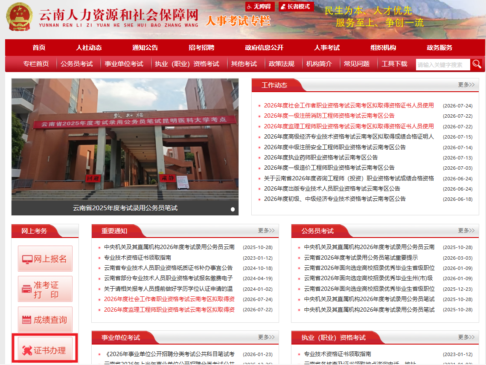Enable 无障碍 accessibility mode

pyautogui.click(x=260, y=6)
